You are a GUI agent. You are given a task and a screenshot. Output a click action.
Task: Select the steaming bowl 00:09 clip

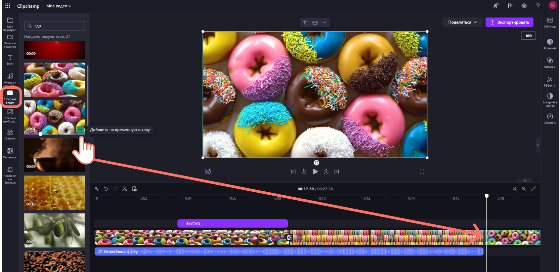[55, 155]
